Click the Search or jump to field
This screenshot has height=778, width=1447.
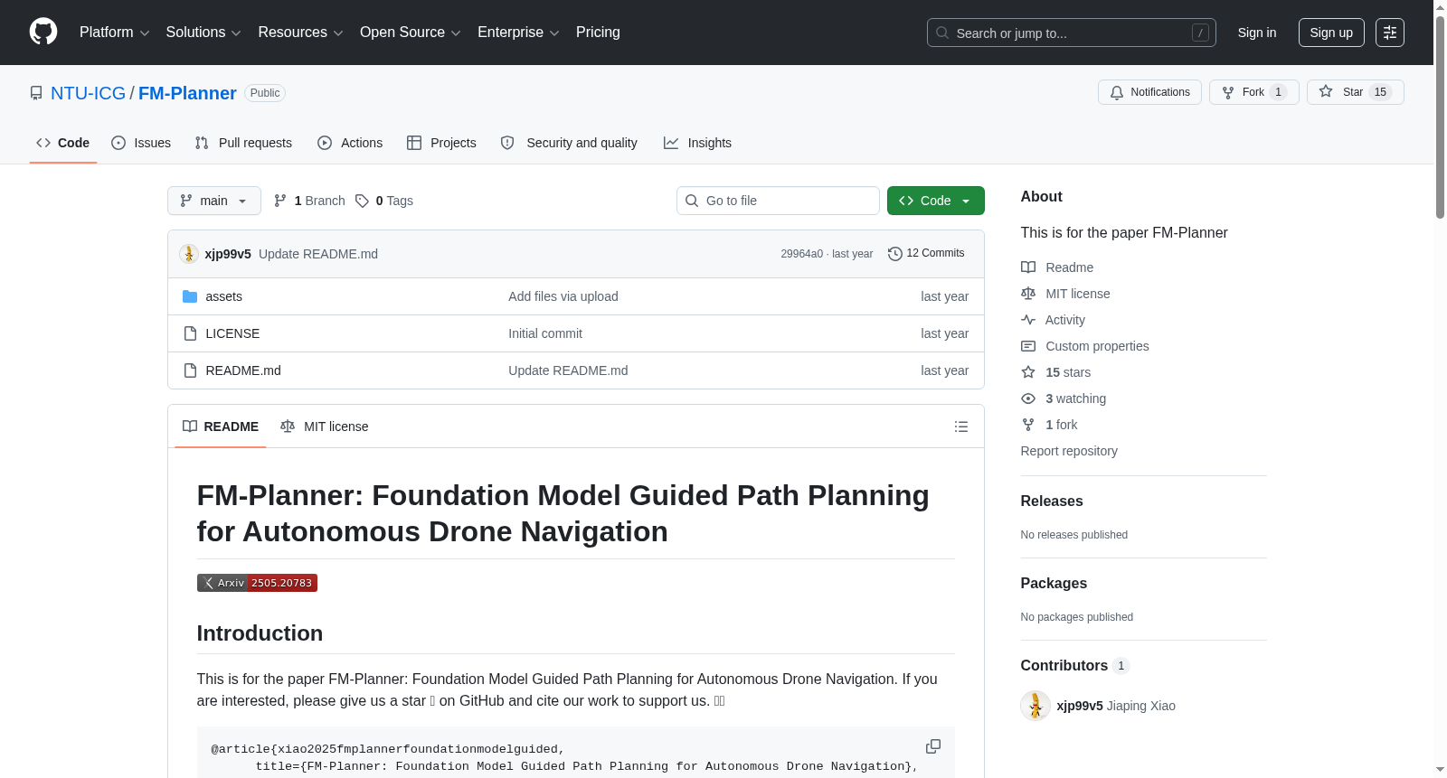[1072, 33]
